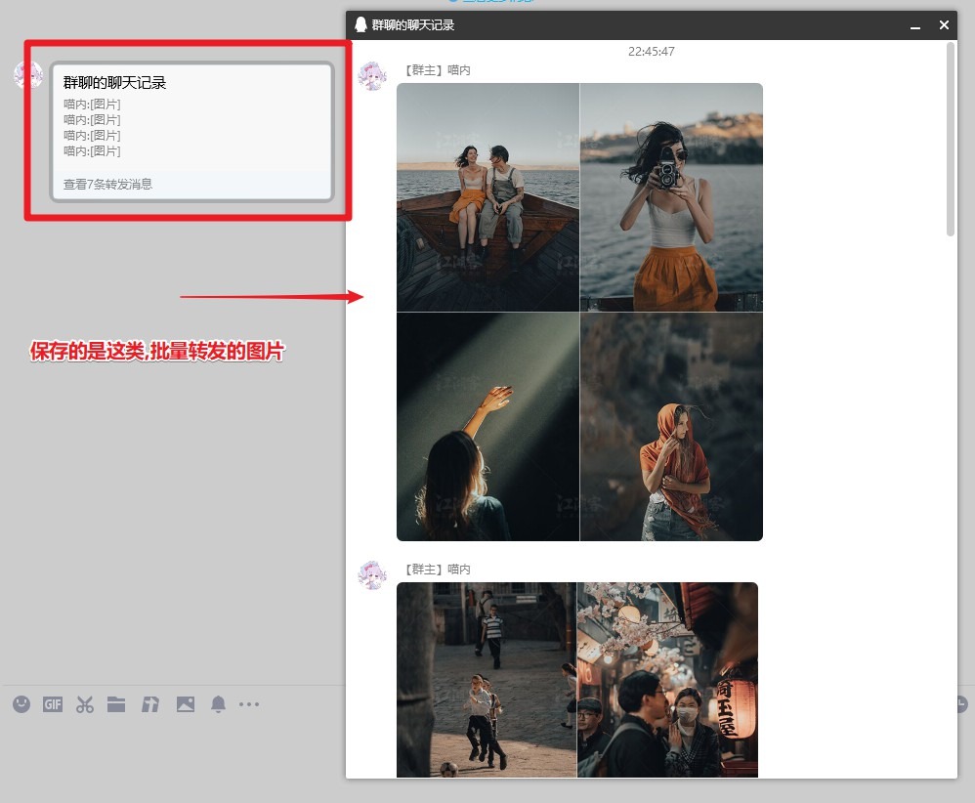
Task: View the hand-raised-in-light photo
Action: click(x=487, y=426)
